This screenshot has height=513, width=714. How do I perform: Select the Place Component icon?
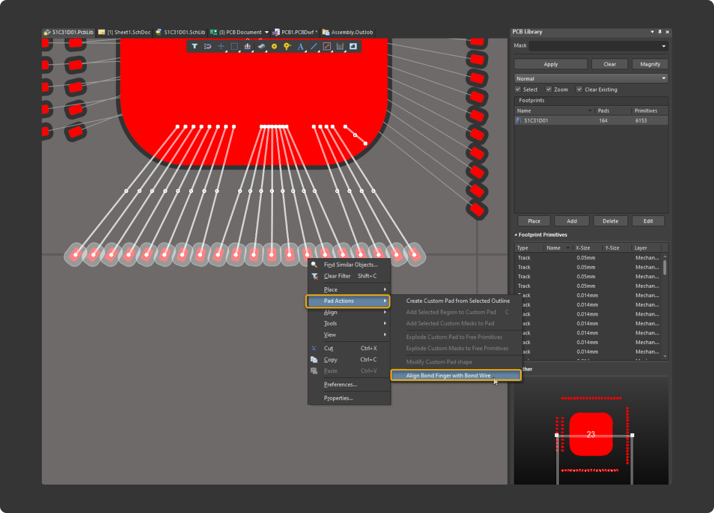point(260,46)
